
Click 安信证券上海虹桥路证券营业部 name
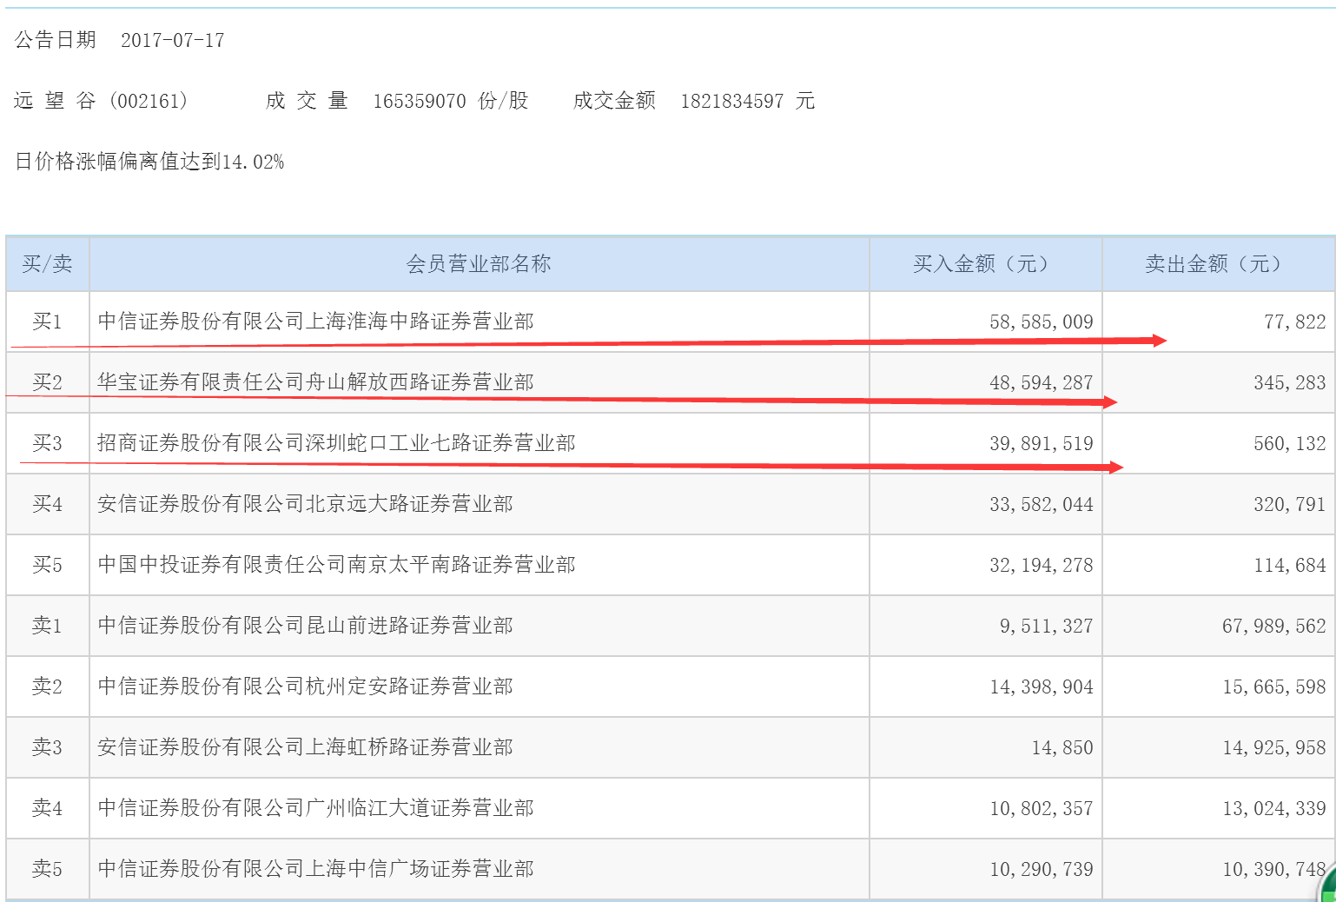point(306,747)
